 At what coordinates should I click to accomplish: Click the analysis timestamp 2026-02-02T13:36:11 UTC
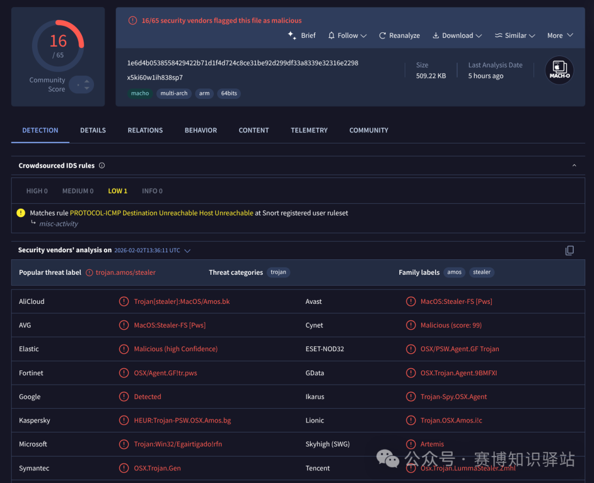[147, 250]
